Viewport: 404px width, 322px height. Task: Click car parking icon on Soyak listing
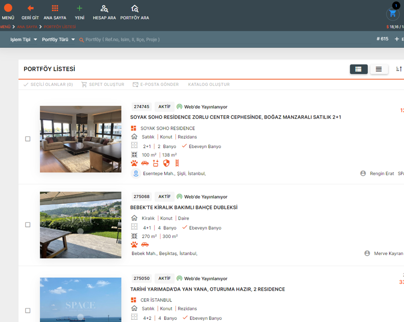point(145,163)
